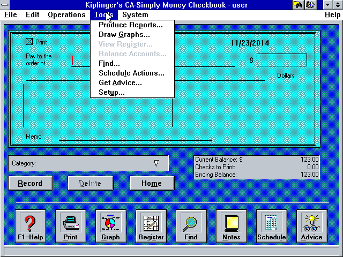Image resolution: width=343 pixels, height=257 pixels.
Task: Expand the Category dropdown arrow
Action: point(156,163)
